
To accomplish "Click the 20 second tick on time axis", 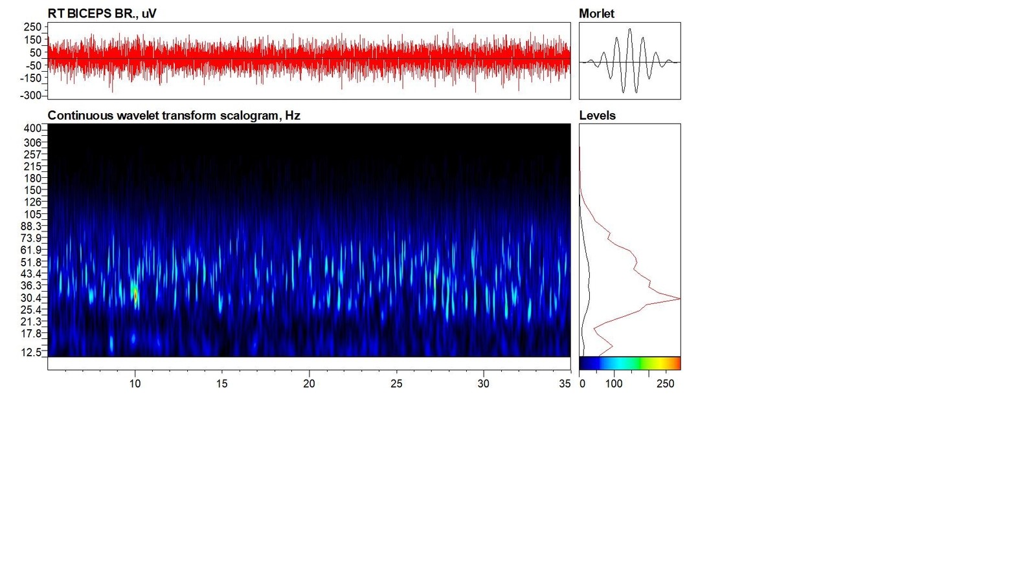I will point(309,383).
